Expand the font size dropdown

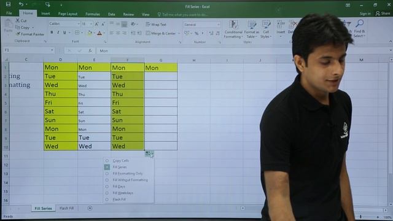[x=91, y=24]
